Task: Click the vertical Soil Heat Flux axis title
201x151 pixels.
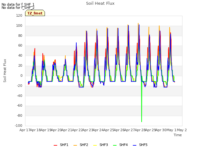Action: click(x=5, y=70)
